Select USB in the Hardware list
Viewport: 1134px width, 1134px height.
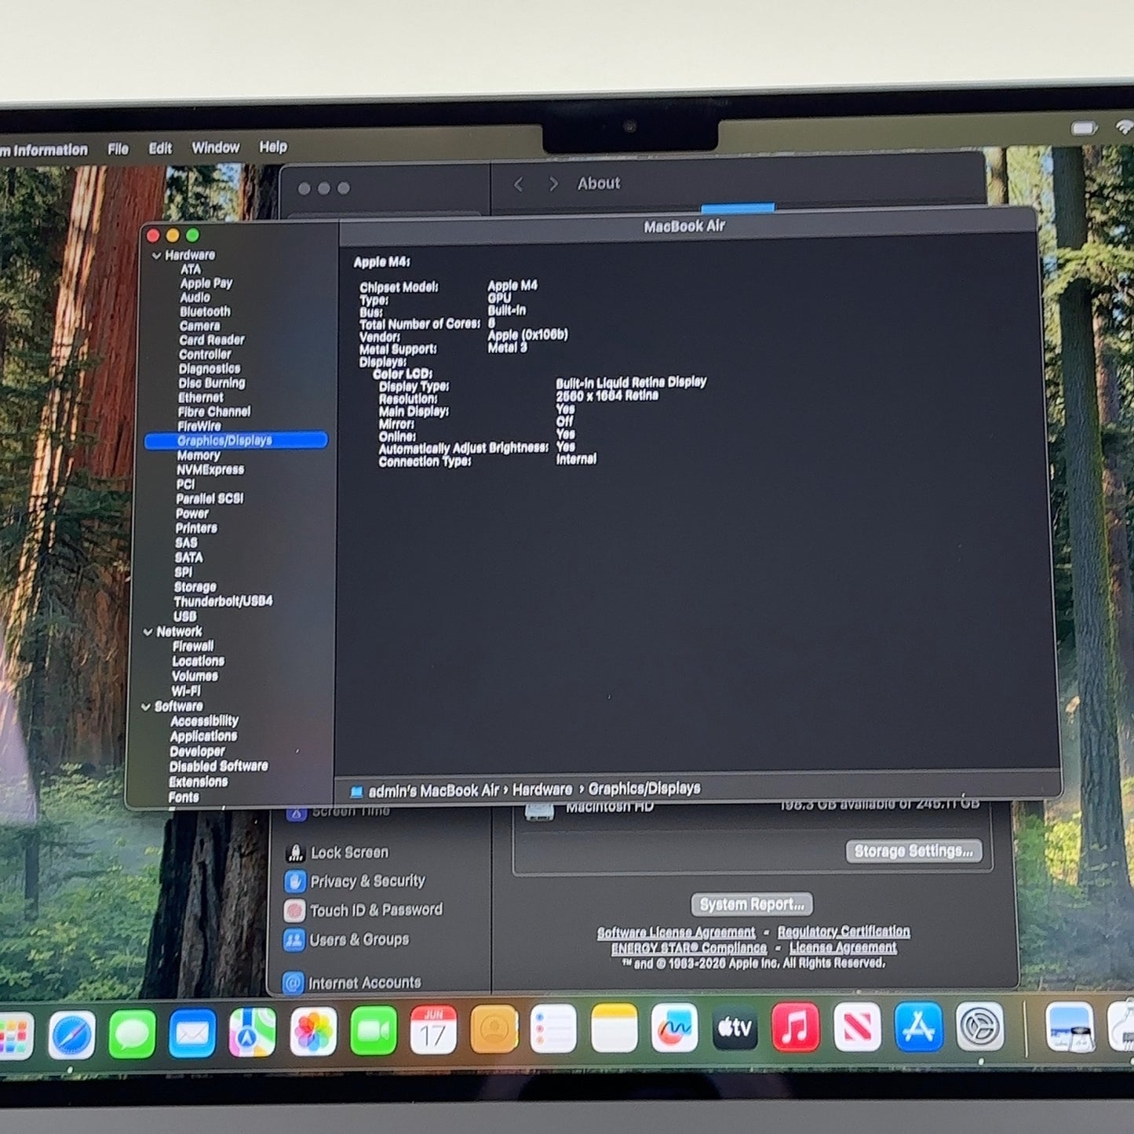(x=185, y=617)
